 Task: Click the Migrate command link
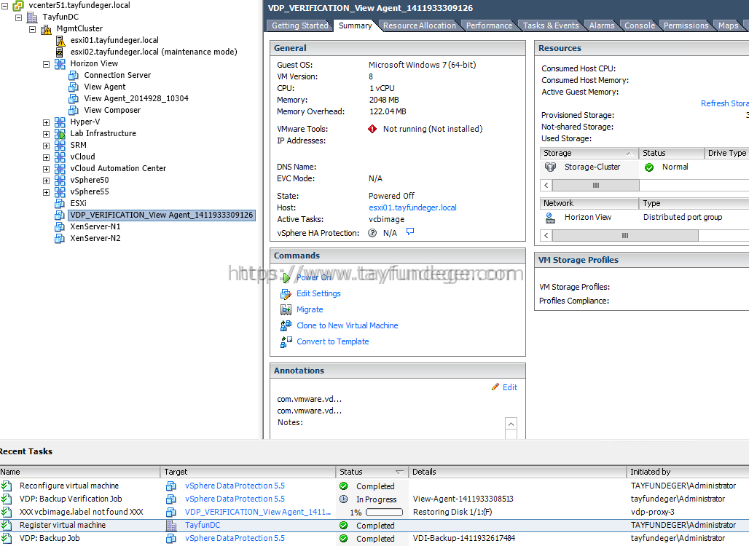click(x=310, y=309)
